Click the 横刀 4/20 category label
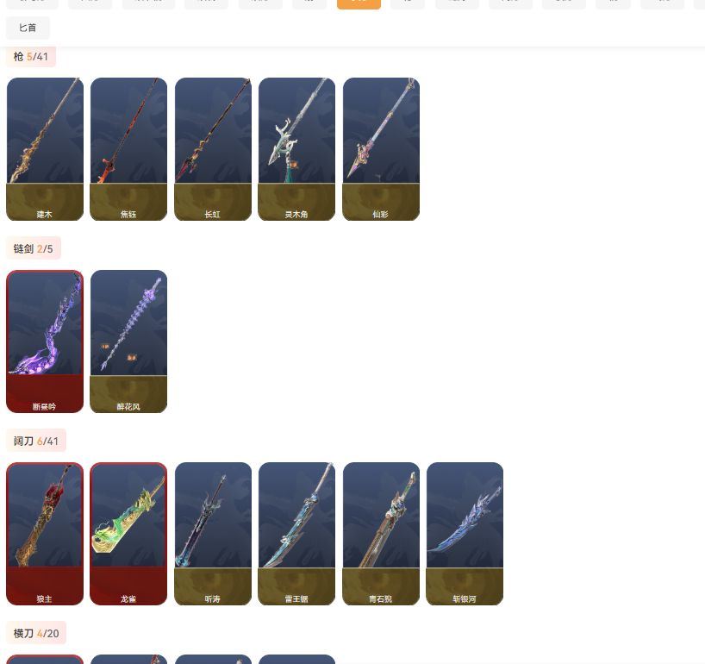The width and height of the screenshot is (705, 664). click(x=36, y=633)
